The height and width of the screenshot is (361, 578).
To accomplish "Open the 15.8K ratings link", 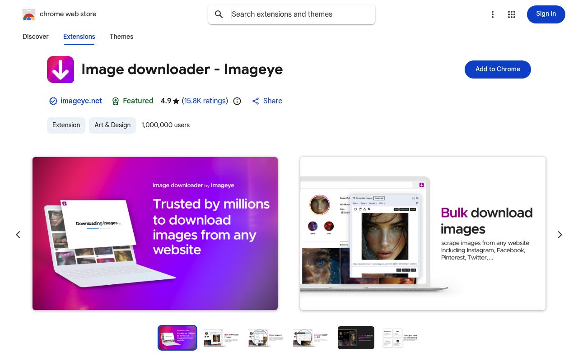I will point(205,101).
